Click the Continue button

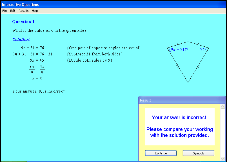(161, 153)
